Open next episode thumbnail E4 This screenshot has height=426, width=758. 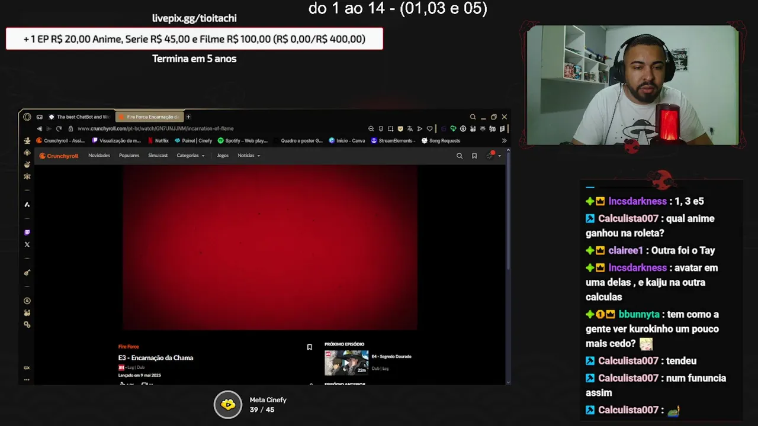click(346, 363)
